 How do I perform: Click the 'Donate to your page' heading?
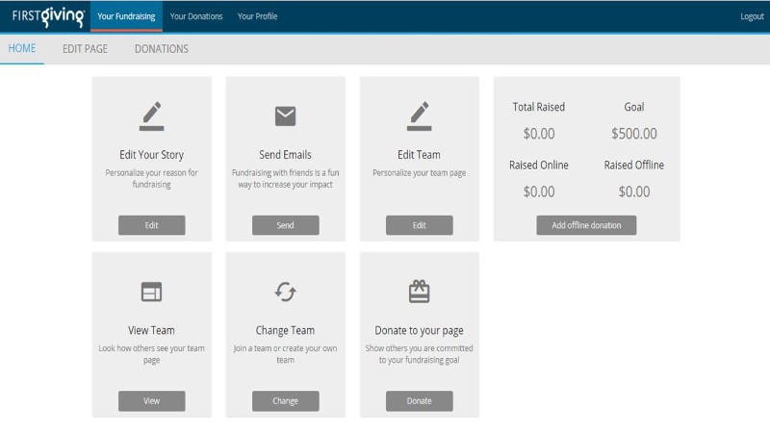[419, 330]
